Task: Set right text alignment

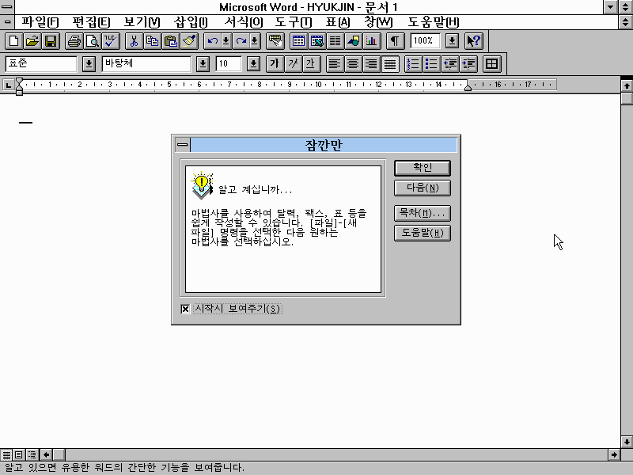Action: tap(371, 64)
